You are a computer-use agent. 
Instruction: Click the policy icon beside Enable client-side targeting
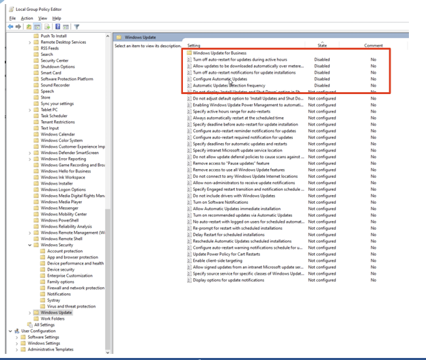[x=189, y=260]
